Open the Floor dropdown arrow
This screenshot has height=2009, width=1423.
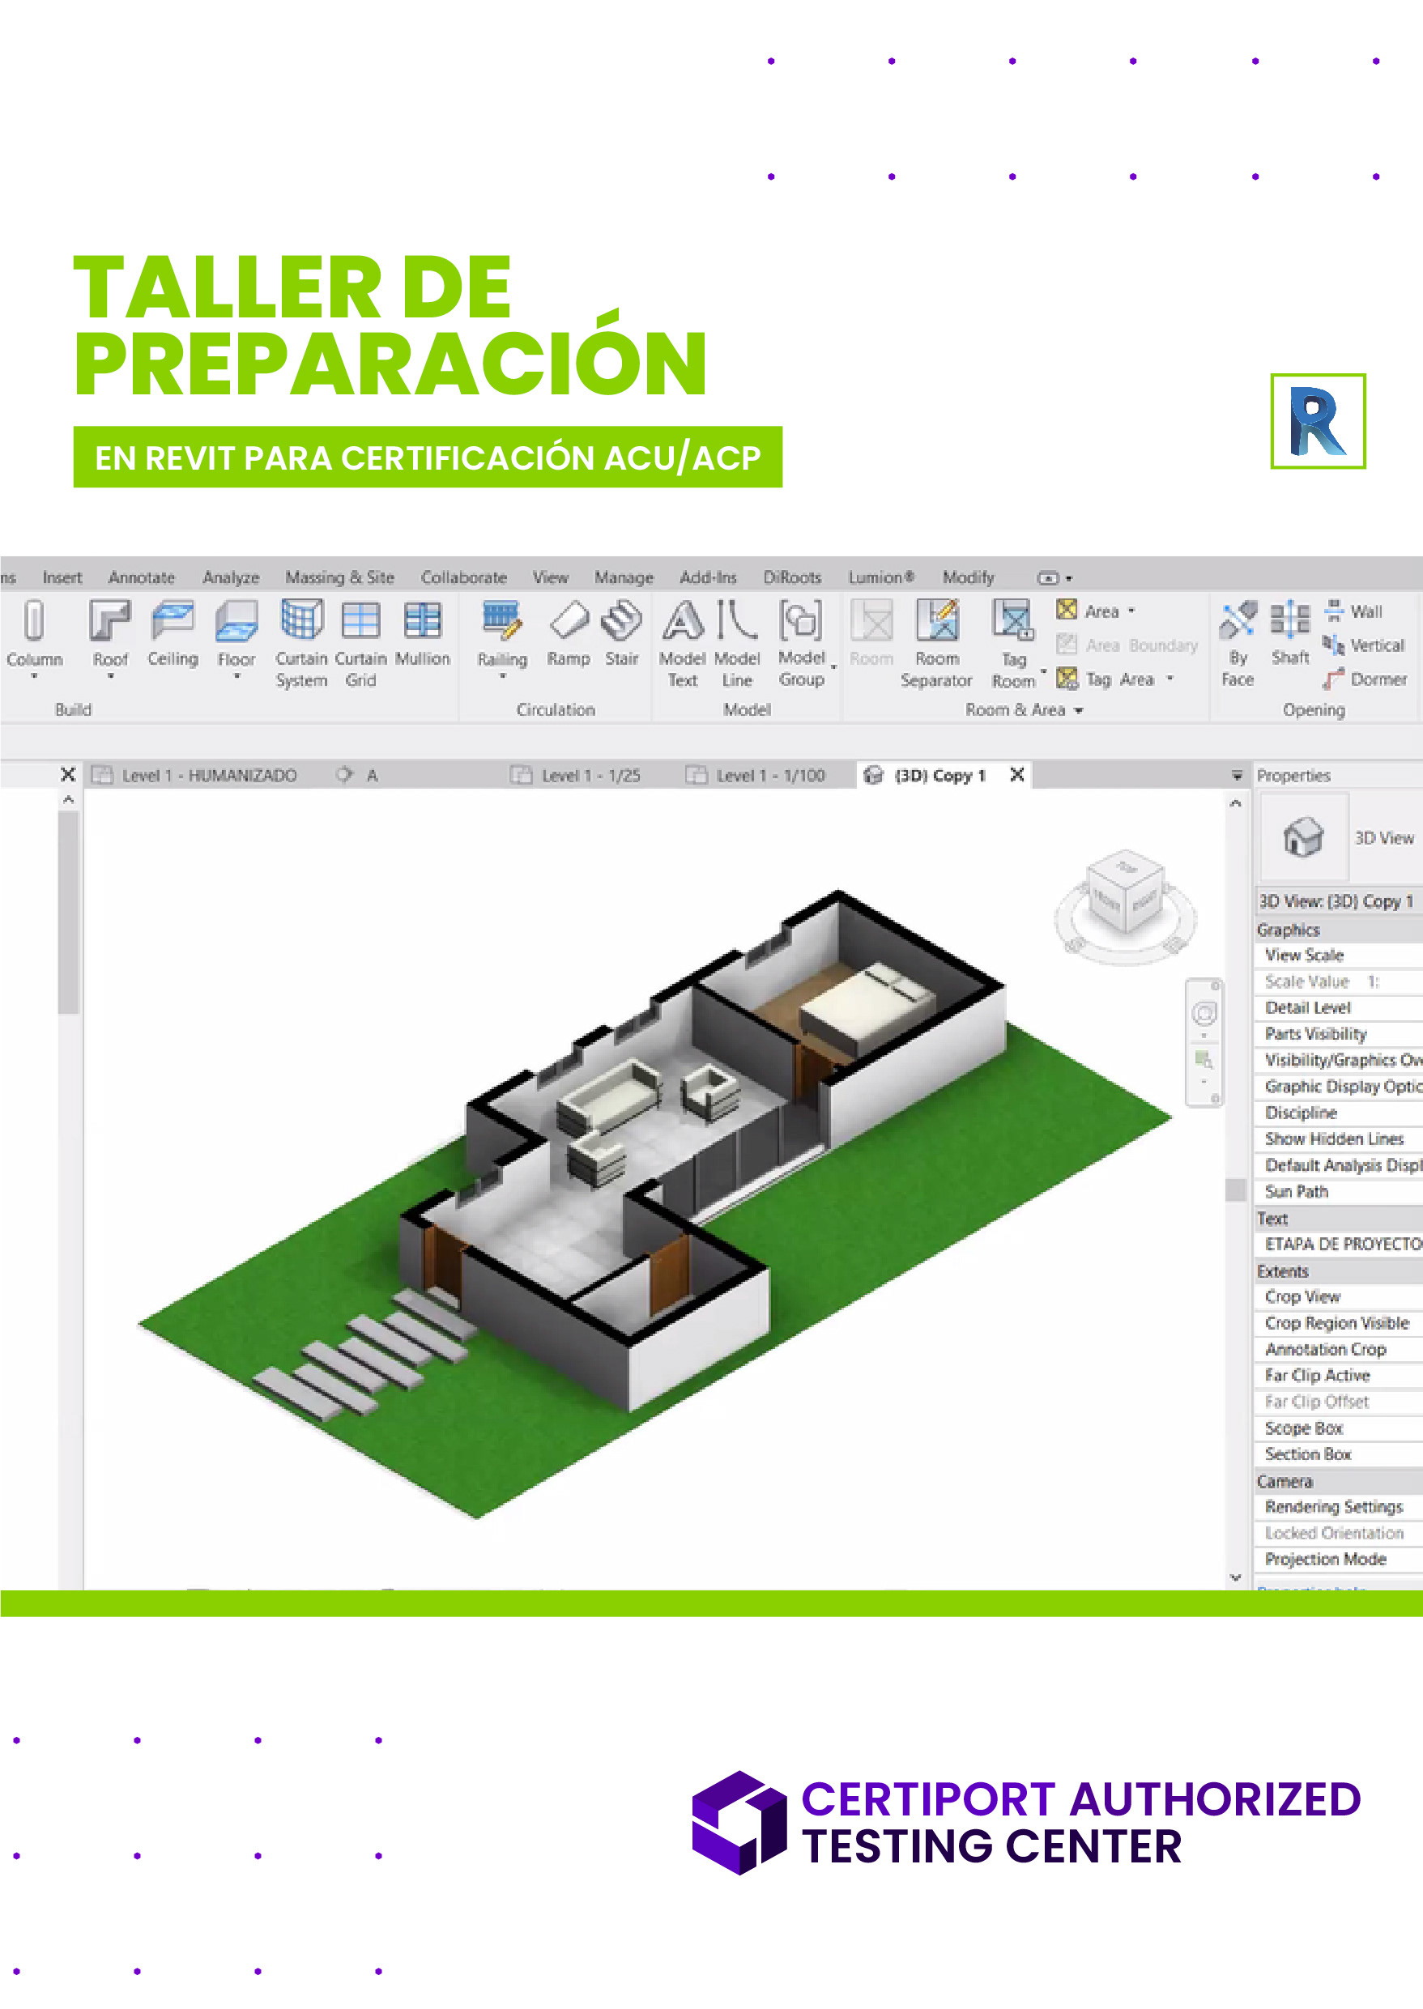pos(236,676)
